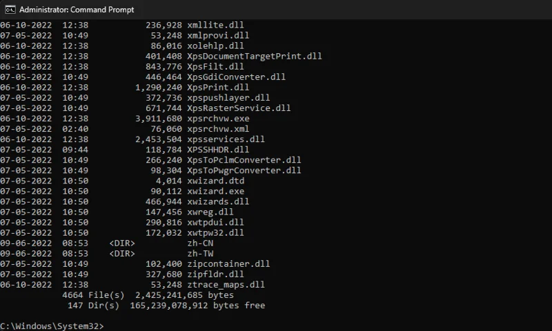This screenshot has width=552, height=331.
Task: Click the 4664 File(s) summary line
Action: tap(148, 294)
